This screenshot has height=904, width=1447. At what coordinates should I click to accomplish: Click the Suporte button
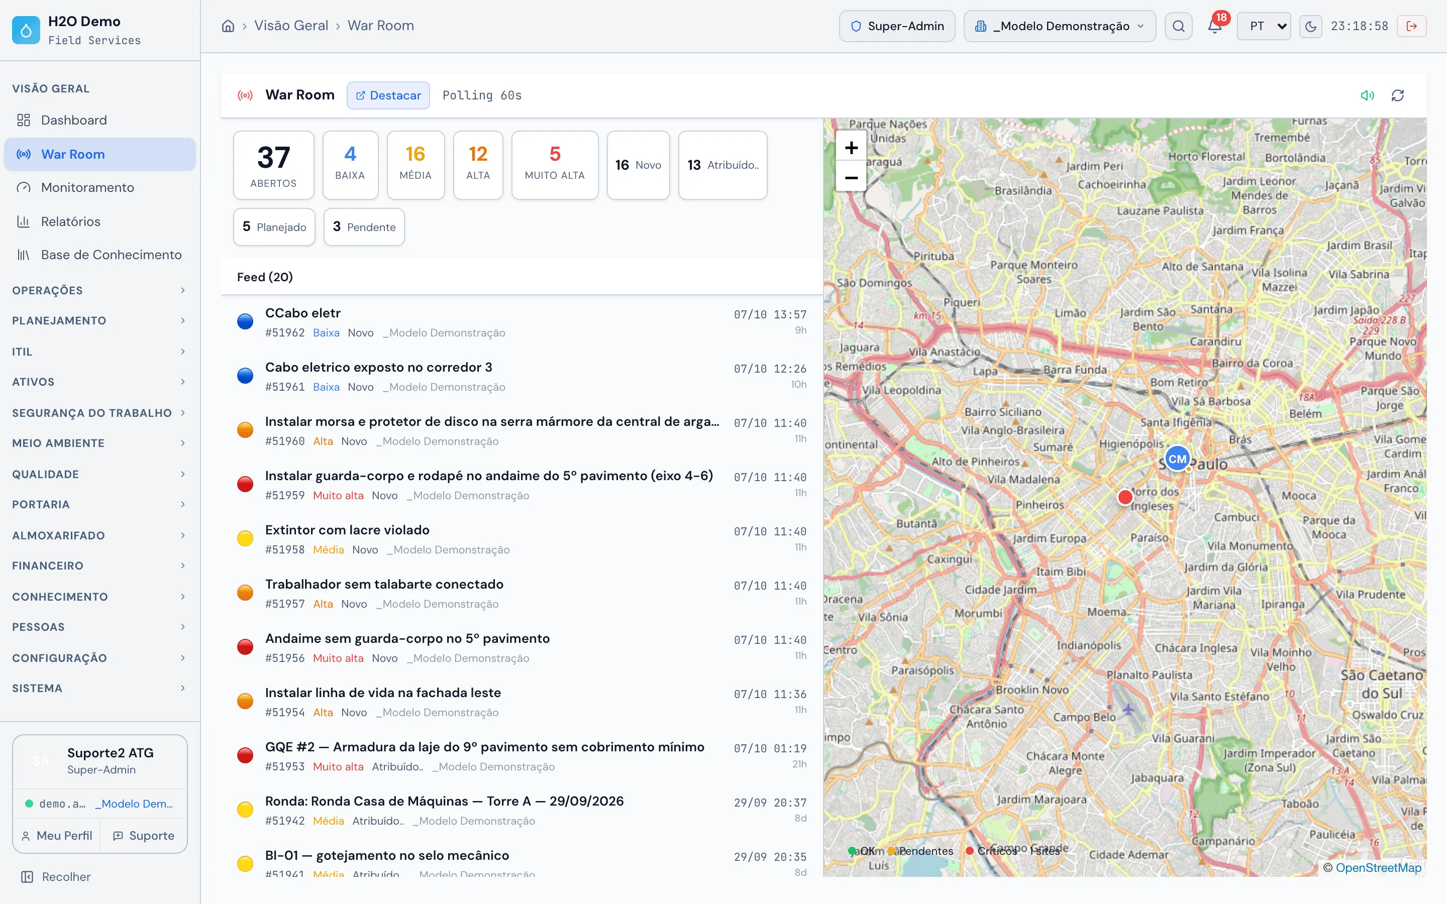(144, 836)
